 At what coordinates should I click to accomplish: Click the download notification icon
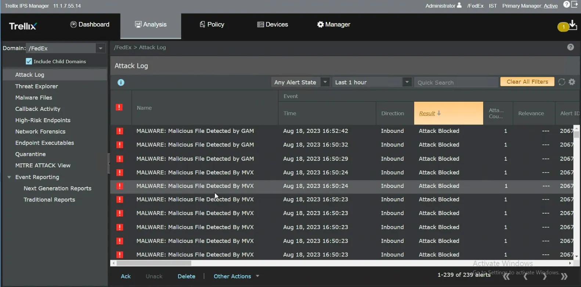click(573, 25)
